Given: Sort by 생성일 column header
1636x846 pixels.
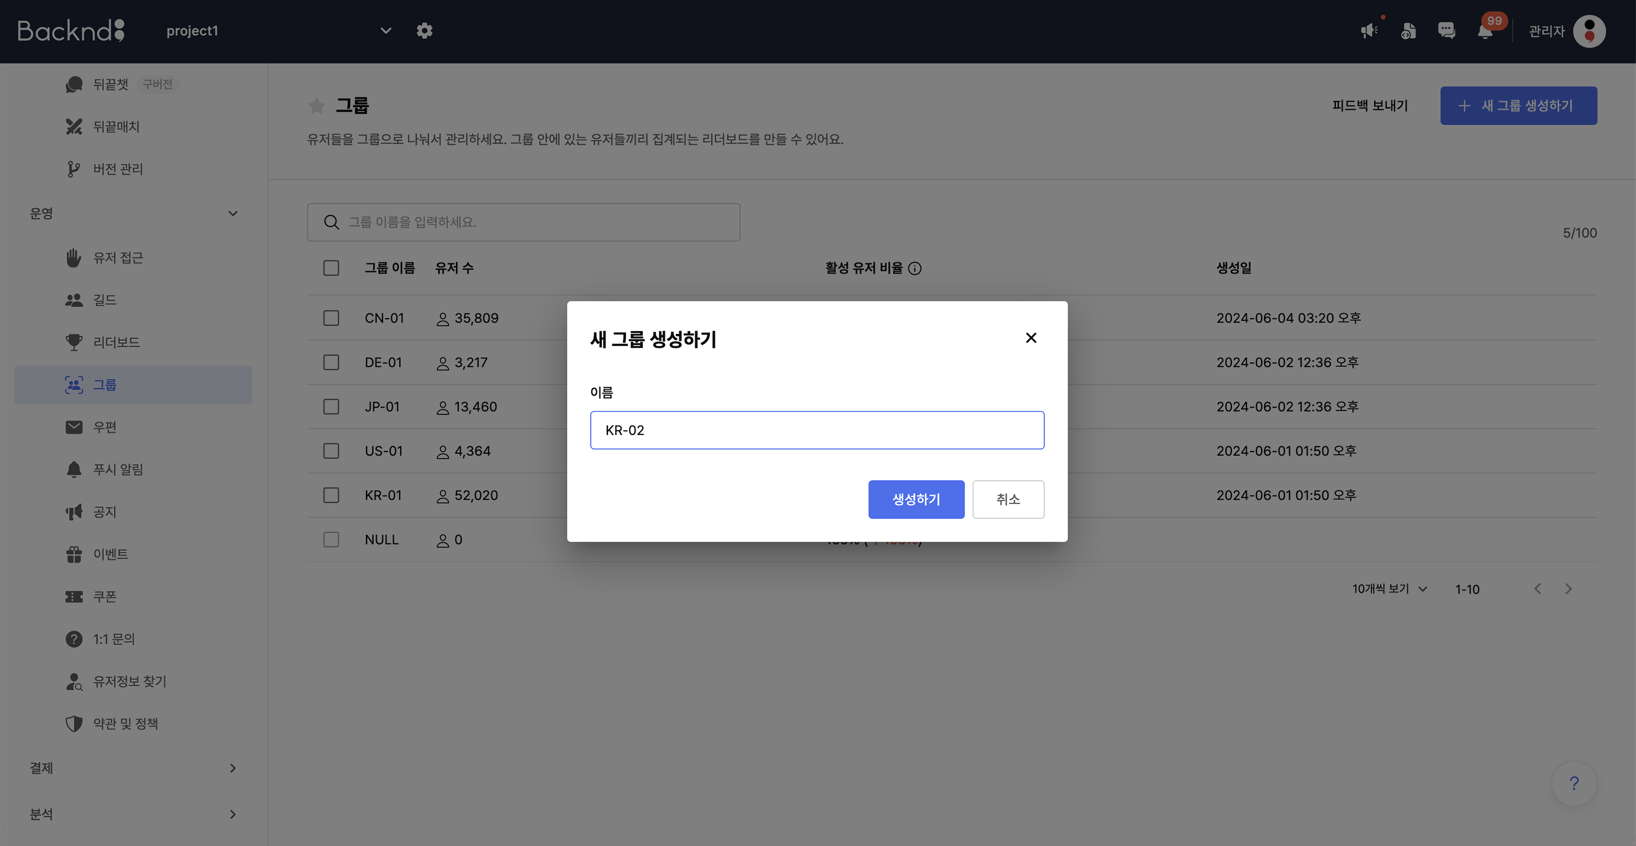Looking at the screenshot, I should point(1233,268).
